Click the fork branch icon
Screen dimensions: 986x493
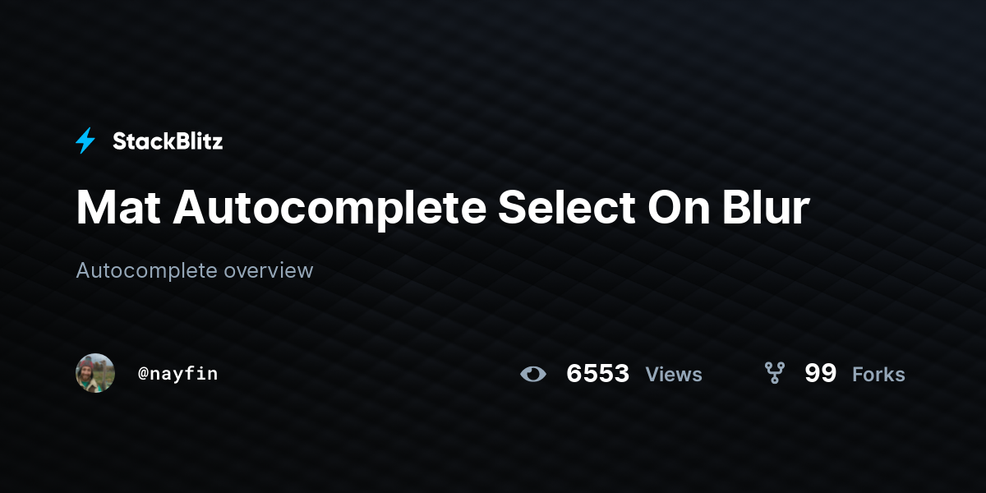[x=774, y=374]
